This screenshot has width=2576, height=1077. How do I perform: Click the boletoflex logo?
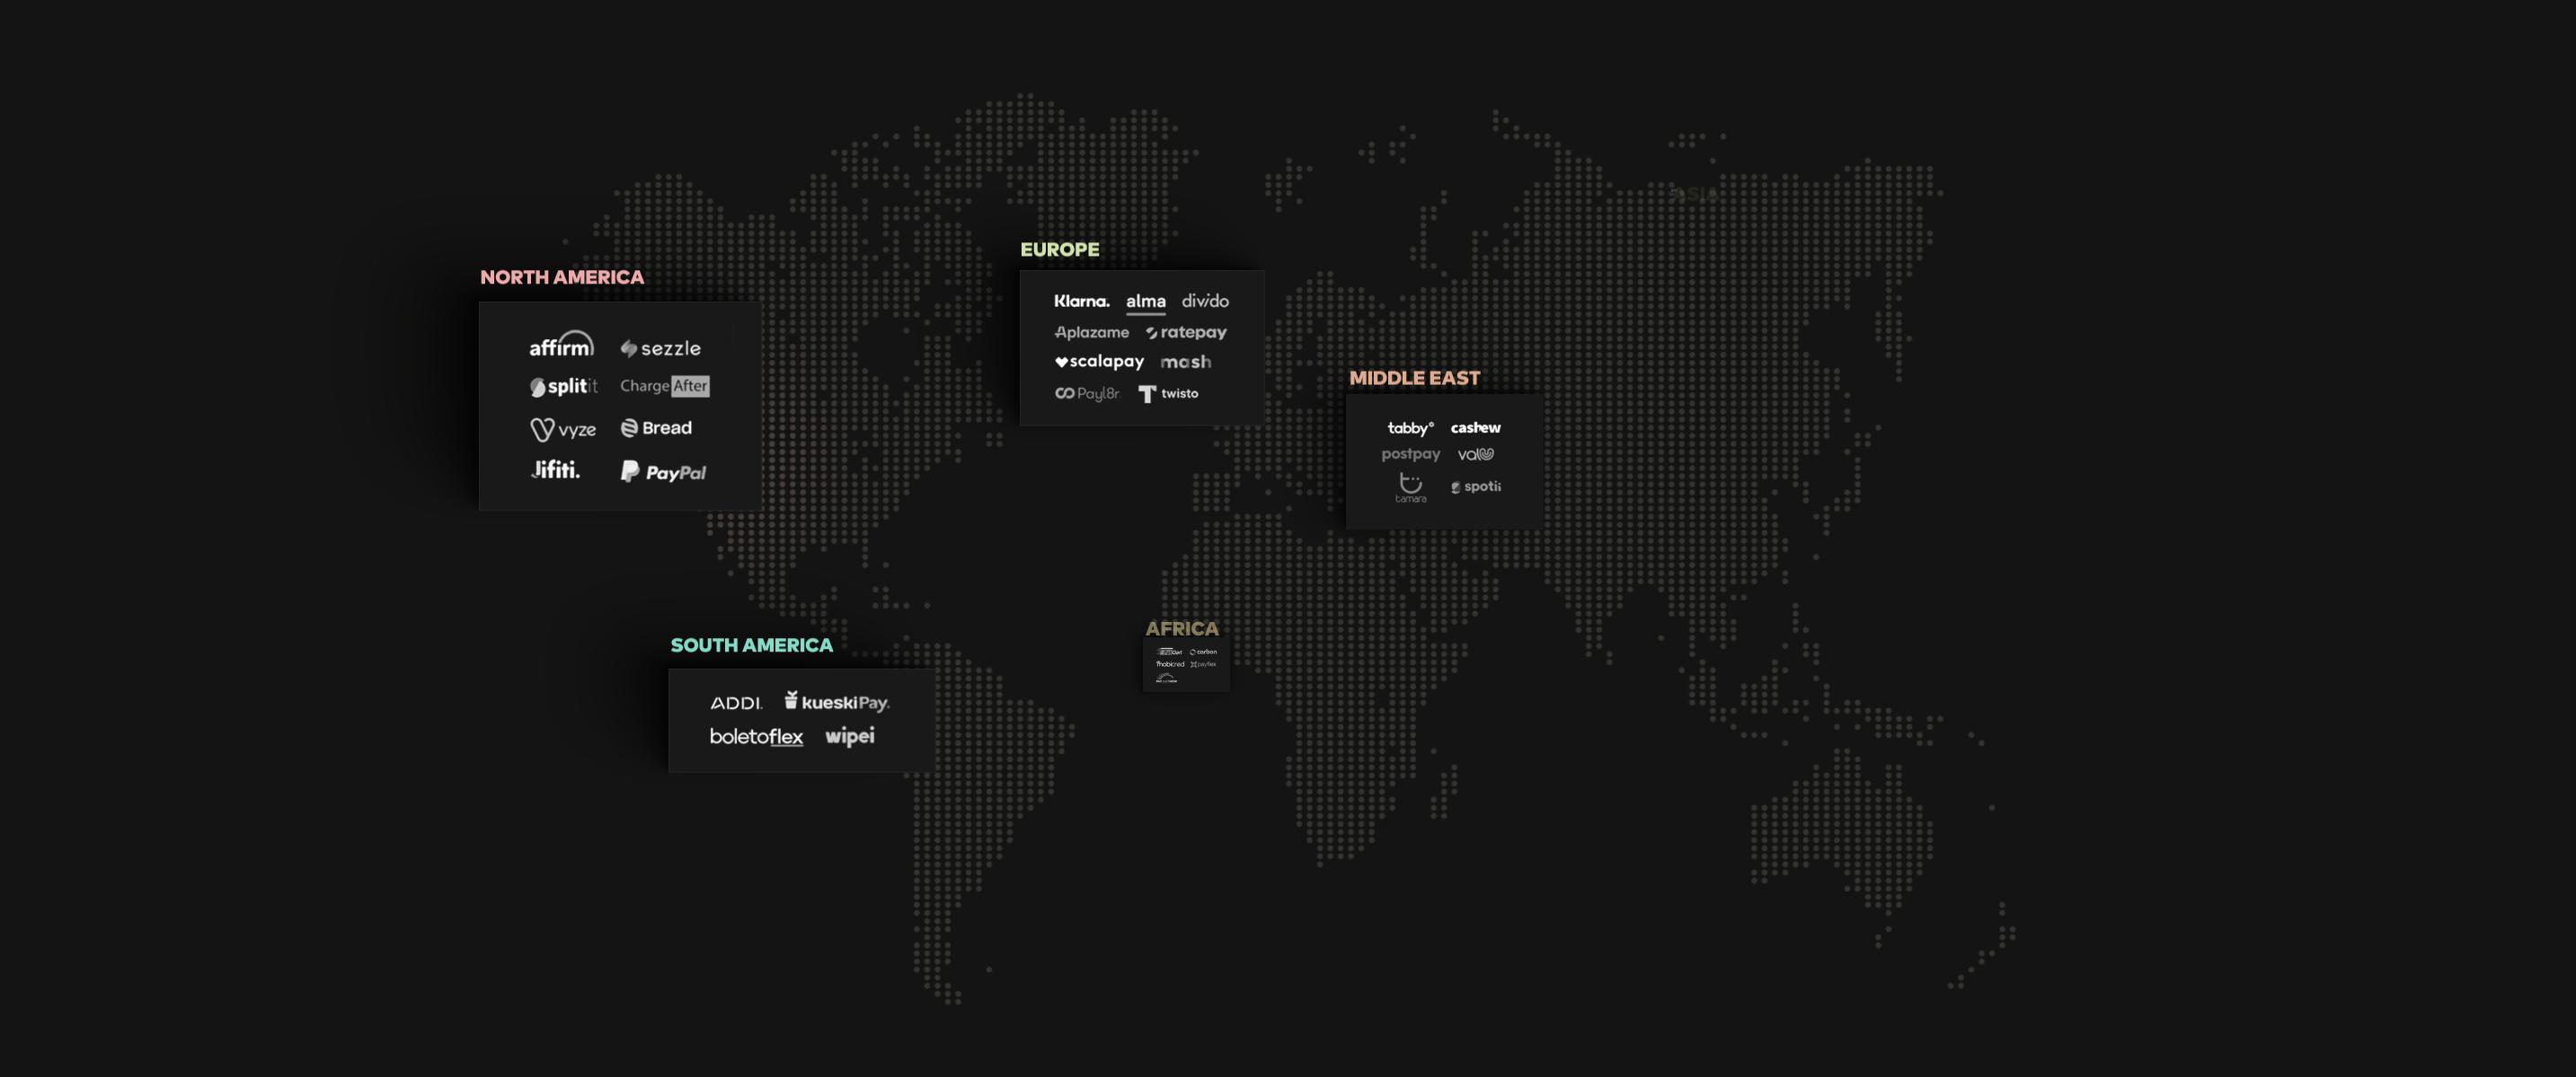tap(756, 736)
